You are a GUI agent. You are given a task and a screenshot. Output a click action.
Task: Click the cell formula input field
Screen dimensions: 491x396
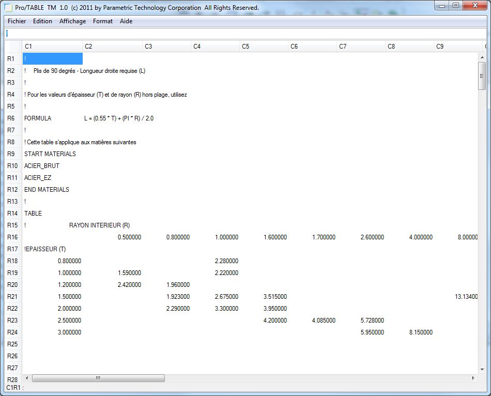pyautogui.click(x=245, y=33)
